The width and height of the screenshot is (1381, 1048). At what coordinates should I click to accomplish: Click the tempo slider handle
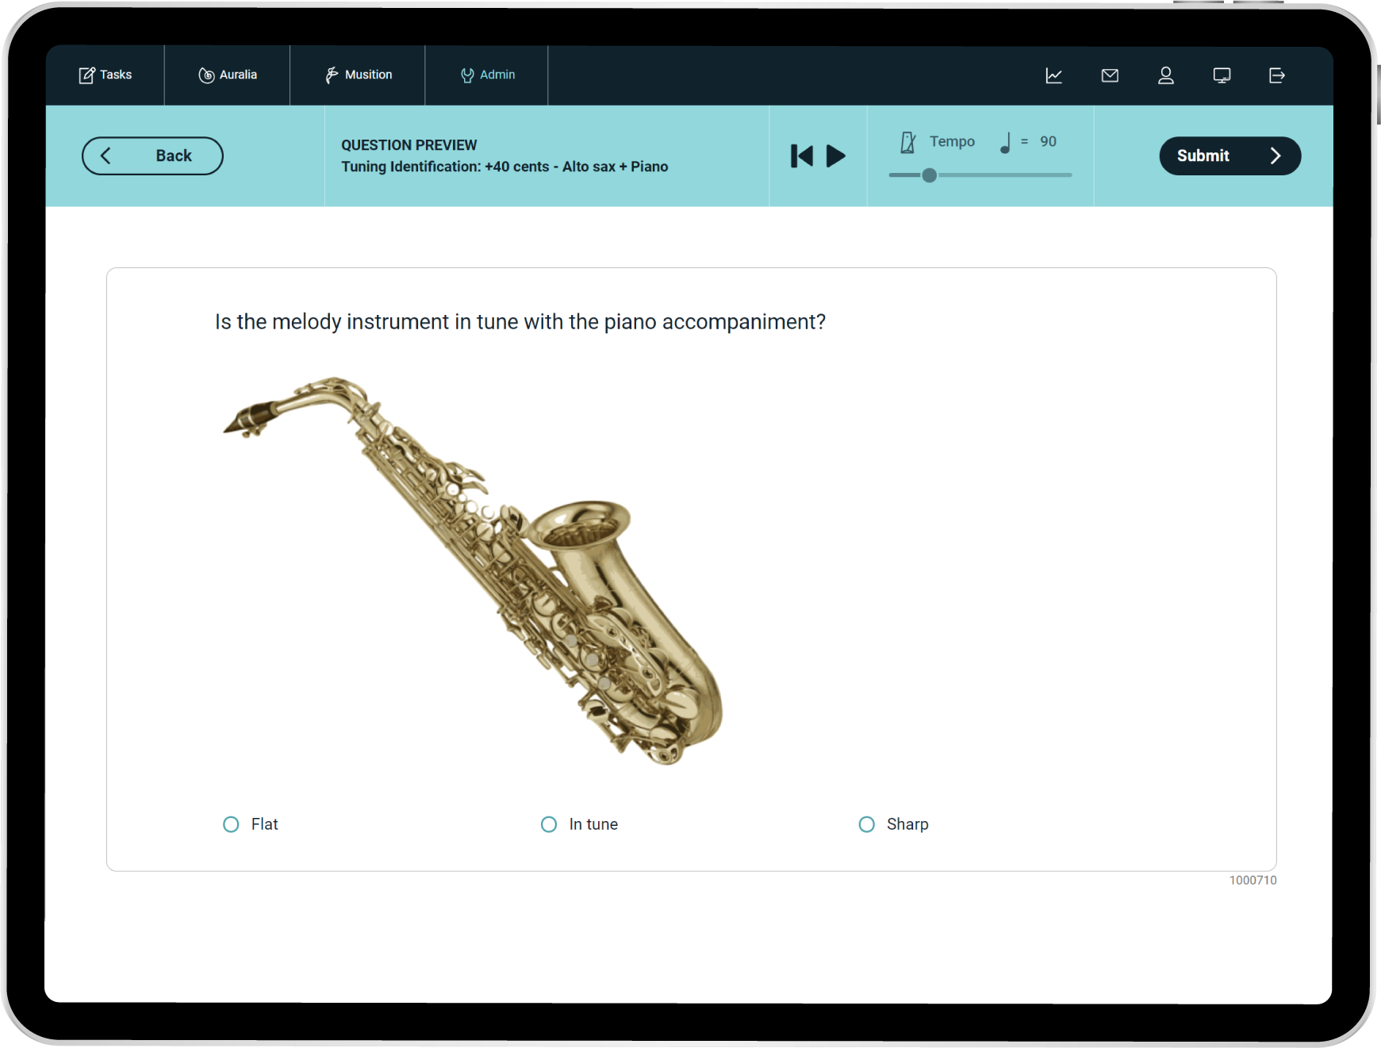point(929,175)
